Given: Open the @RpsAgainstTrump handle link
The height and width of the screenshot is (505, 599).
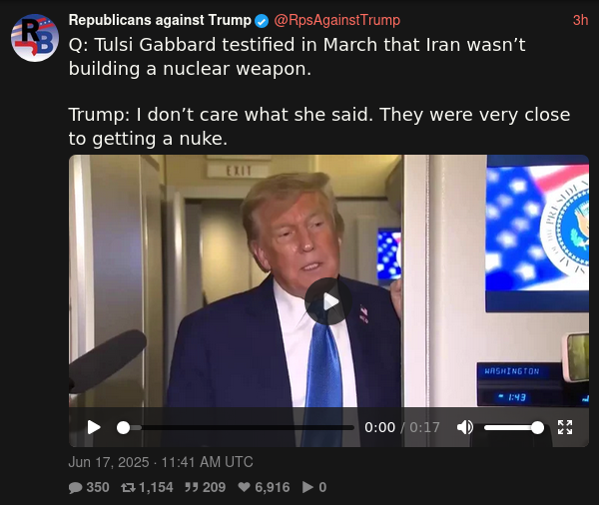Looking at the screenshot, I should tap(337, 20).
